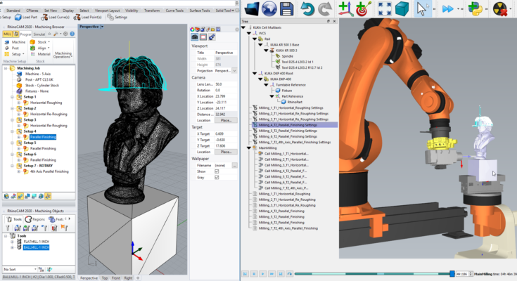This screenshot has width=517, height=281.
Task: Select the cursor pointer tool
Action: point(422,9)
